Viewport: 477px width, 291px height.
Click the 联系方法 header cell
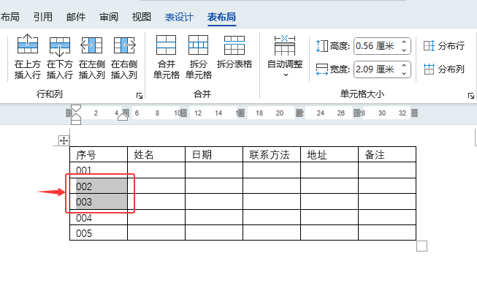(x=272, y=154)
